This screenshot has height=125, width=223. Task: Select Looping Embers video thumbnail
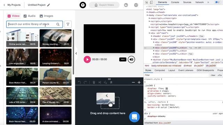click(56, 57)
